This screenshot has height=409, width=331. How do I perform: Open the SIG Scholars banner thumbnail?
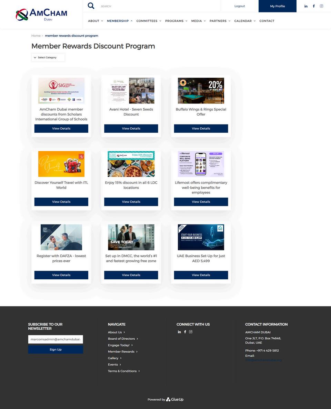61,90
